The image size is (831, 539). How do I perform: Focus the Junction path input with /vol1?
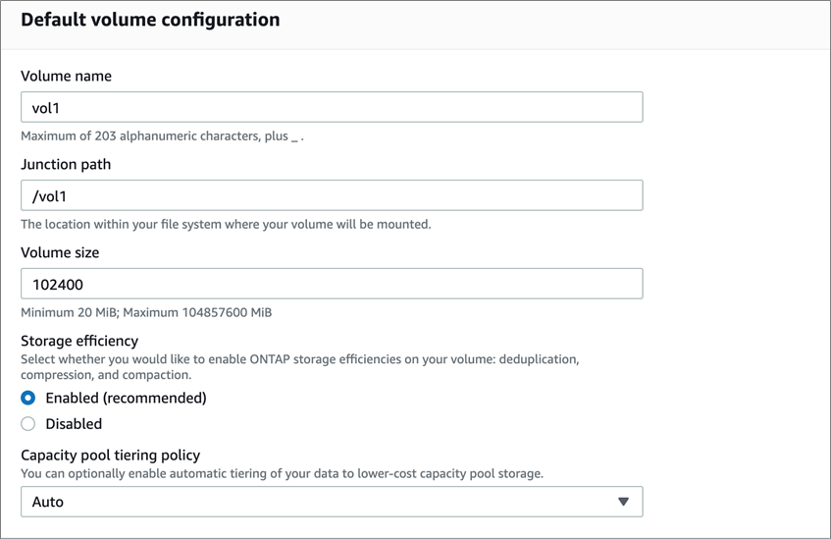click(331, 195)
